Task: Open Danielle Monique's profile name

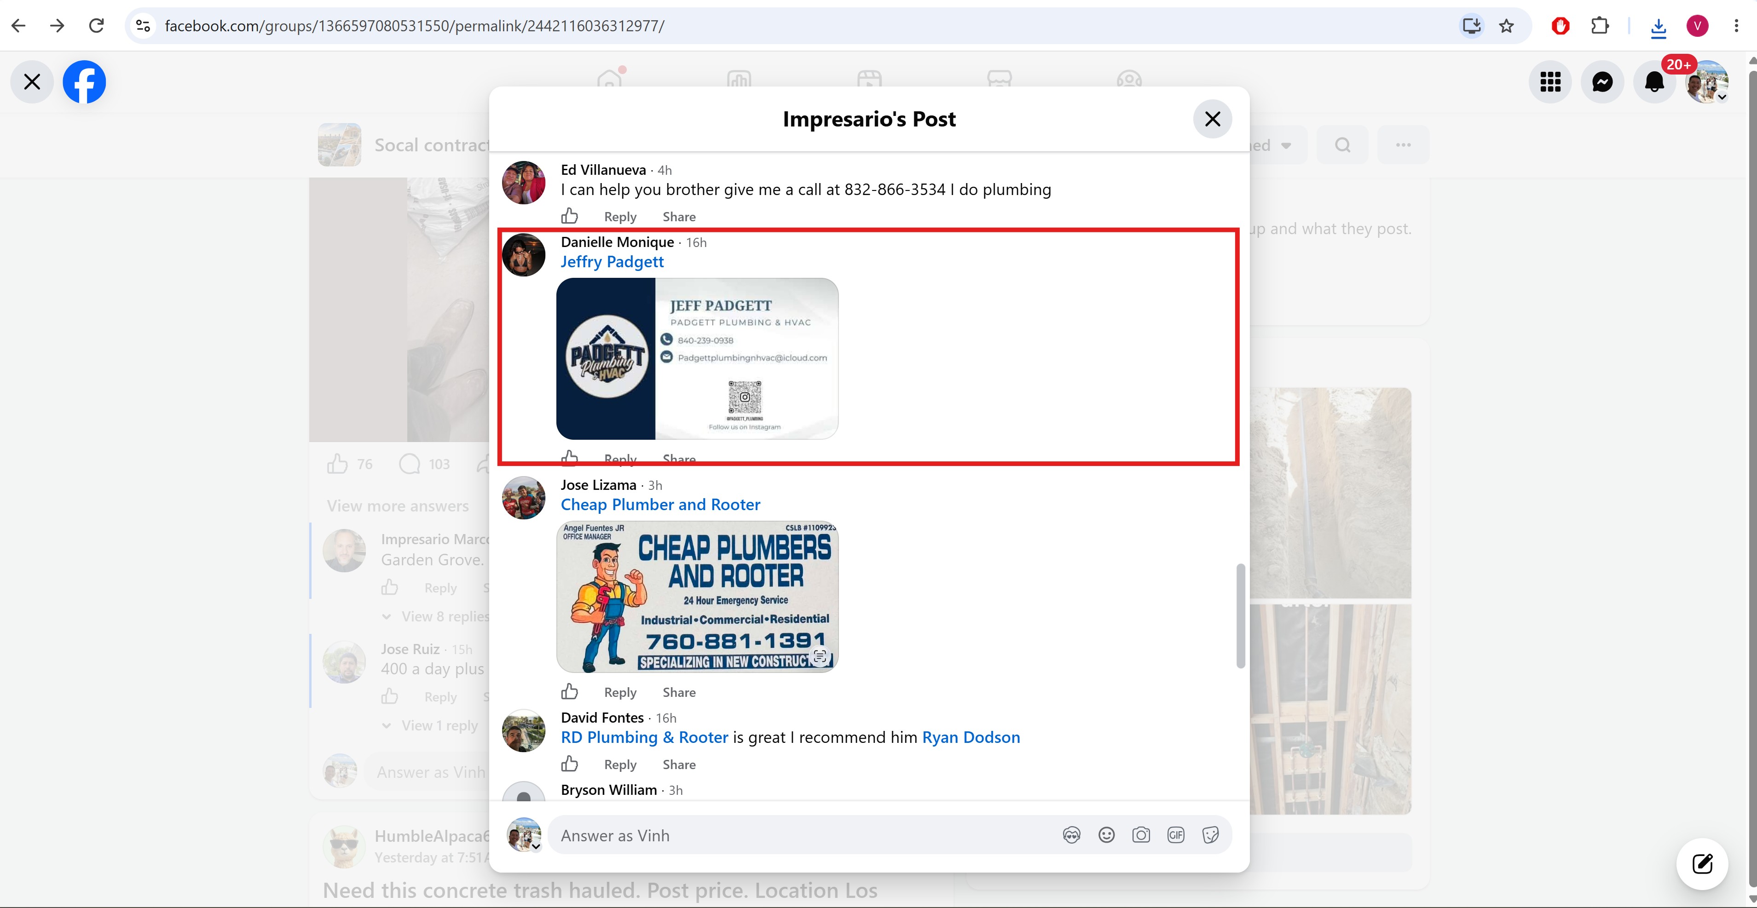Action: pos(617,242)
